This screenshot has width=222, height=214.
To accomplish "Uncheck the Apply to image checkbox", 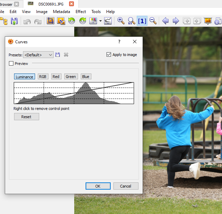I will [109, 55].
